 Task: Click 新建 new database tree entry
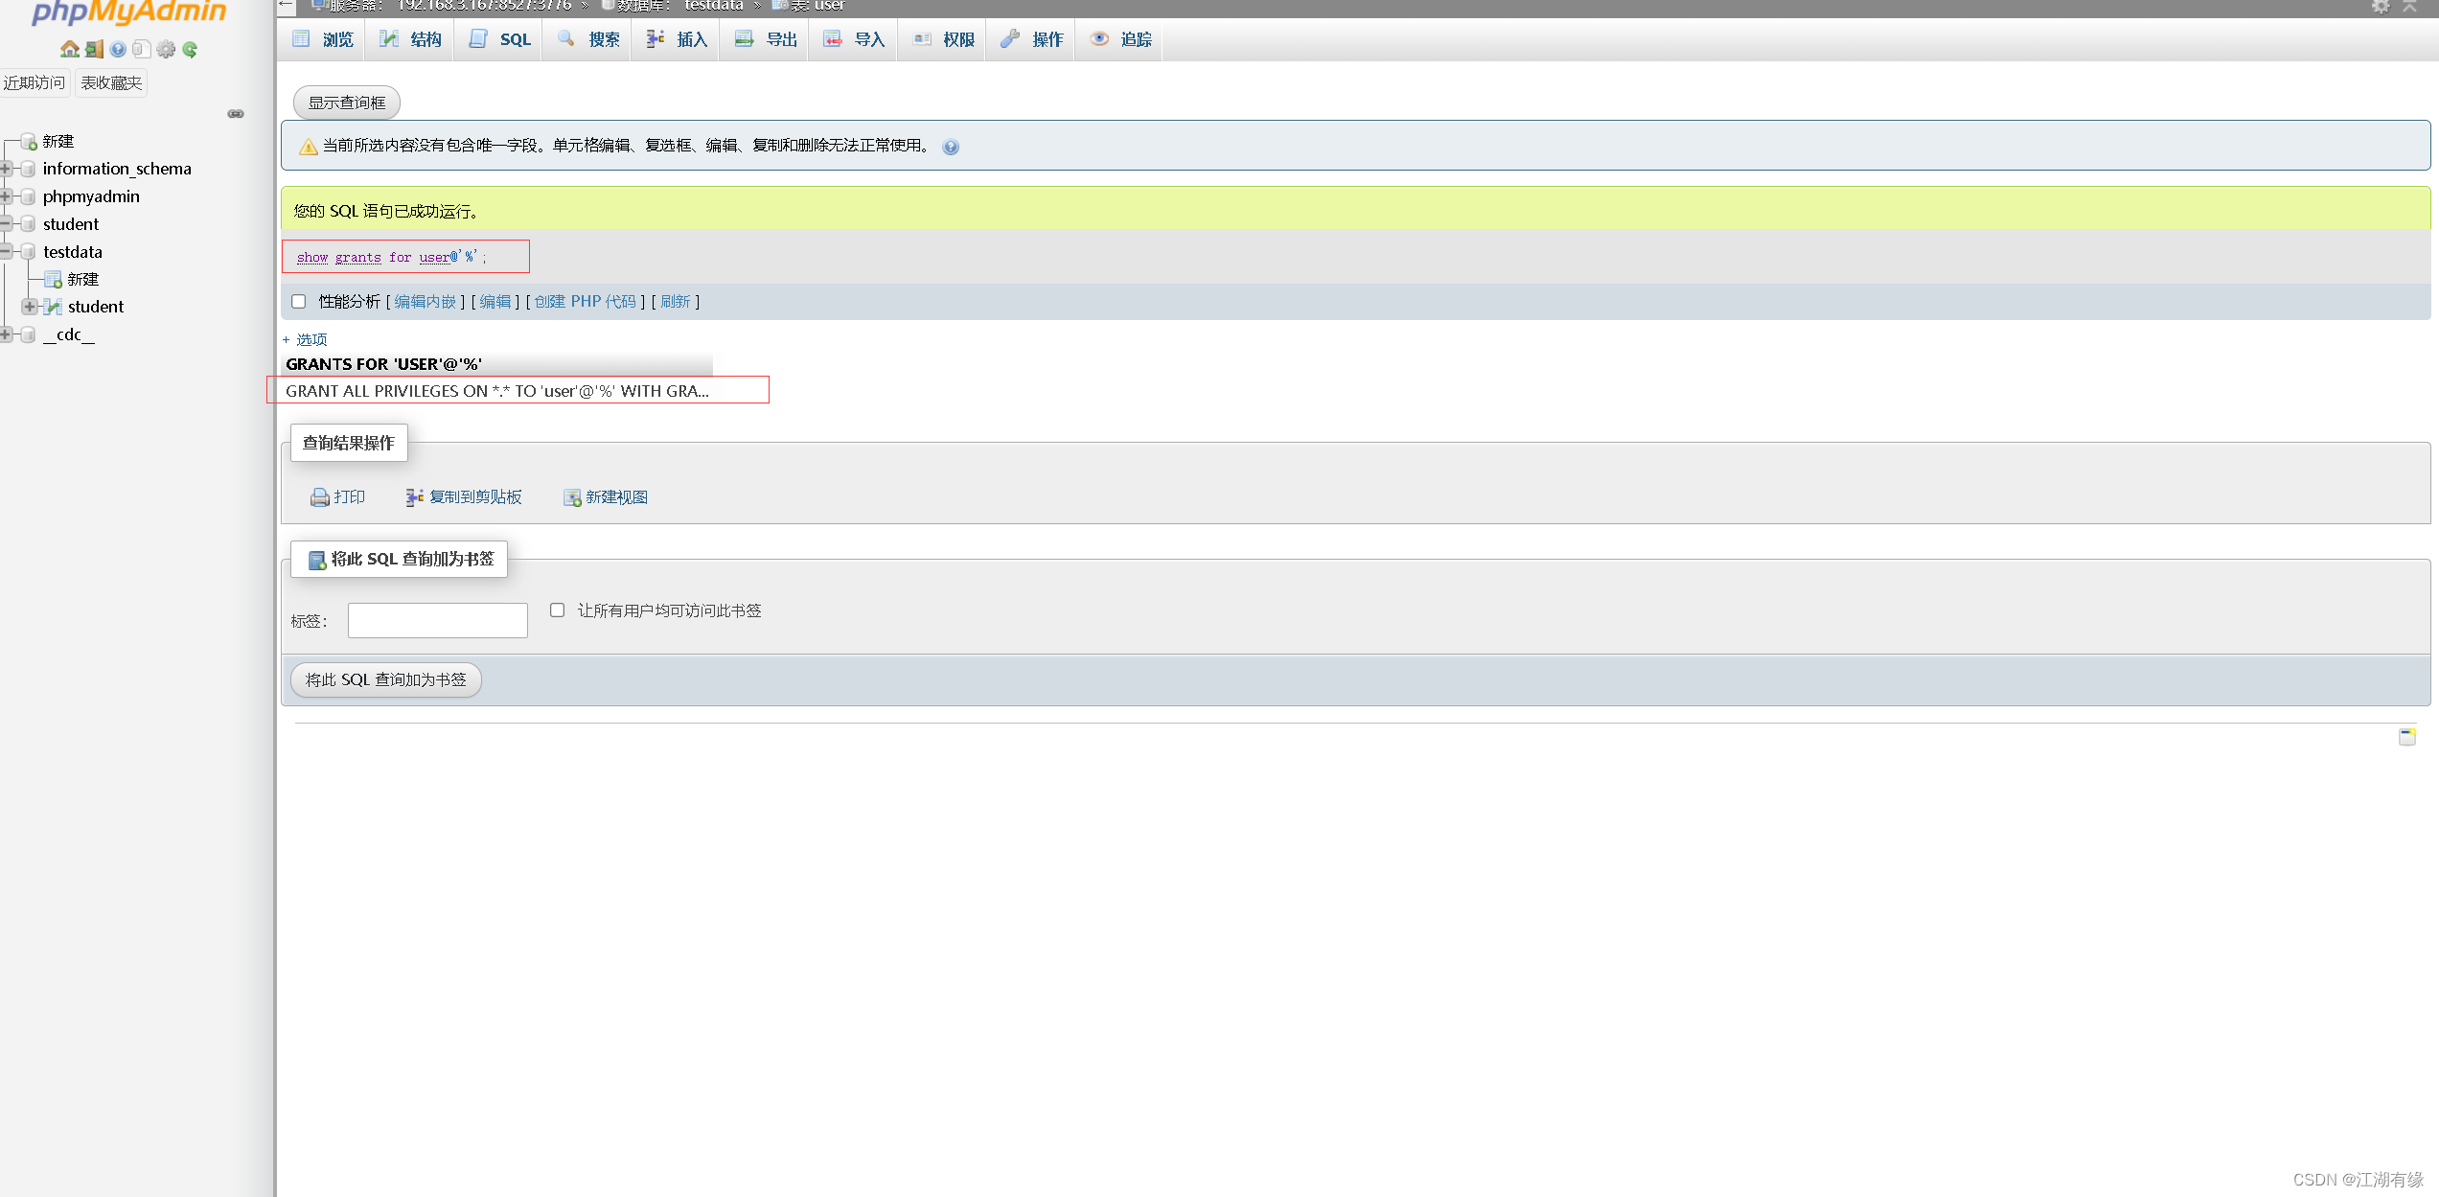click(x=58, y=141)
